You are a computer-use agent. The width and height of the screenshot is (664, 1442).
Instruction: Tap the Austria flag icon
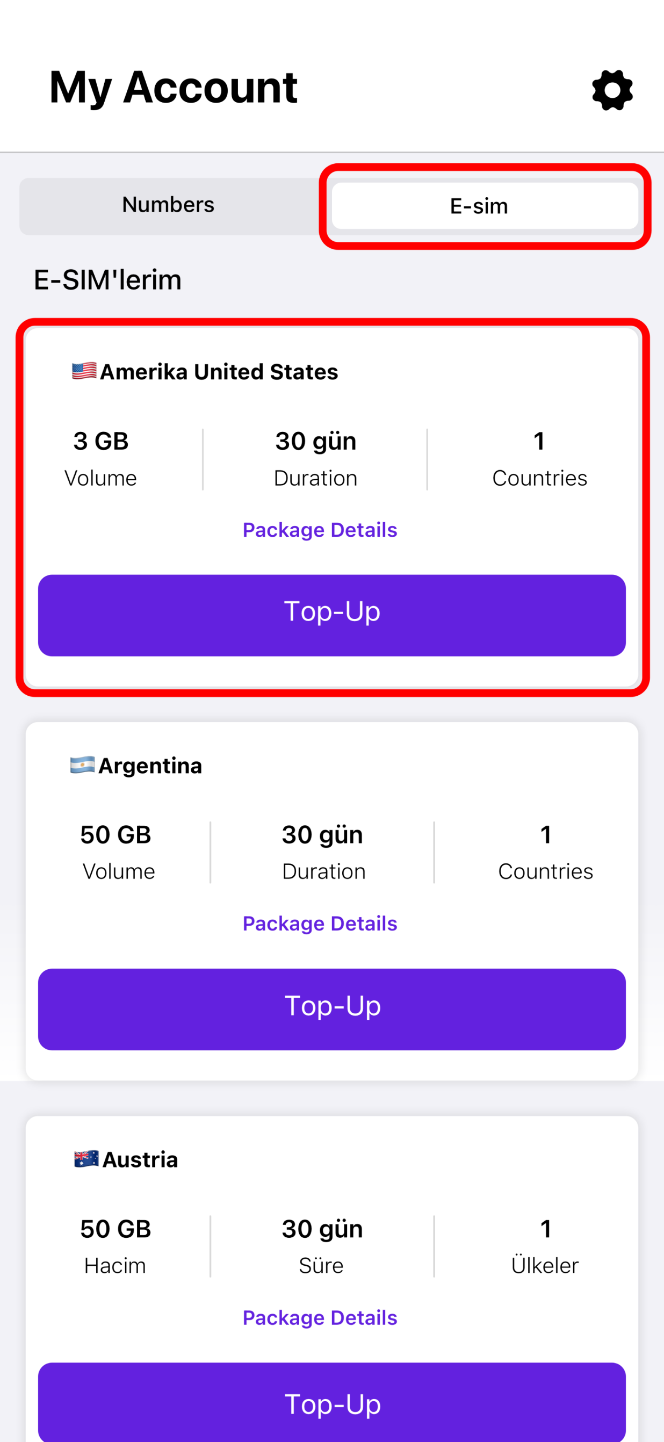coord(86,1159)
